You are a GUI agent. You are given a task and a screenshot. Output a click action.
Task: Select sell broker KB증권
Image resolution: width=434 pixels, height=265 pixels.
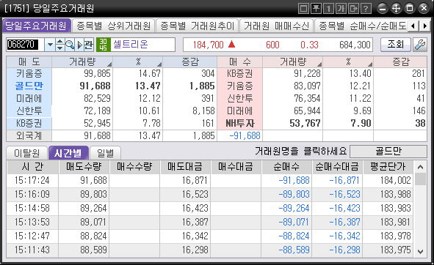tap(29, 123)
